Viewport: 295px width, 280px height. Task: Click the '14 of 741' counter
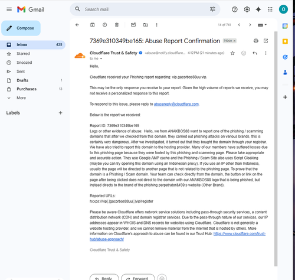click(224, 25)
